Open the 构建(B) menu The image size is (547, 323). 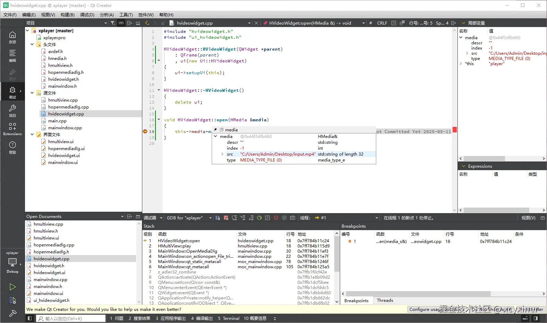coord(67,15)
